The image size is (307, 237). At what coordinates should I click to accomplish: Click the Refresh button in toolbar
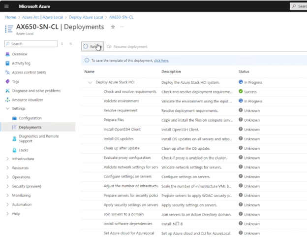click(92, 46)
